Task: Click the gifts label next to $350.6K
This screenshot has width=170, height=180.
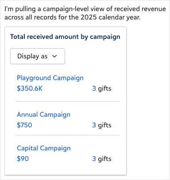Action: tap(104, 88)
